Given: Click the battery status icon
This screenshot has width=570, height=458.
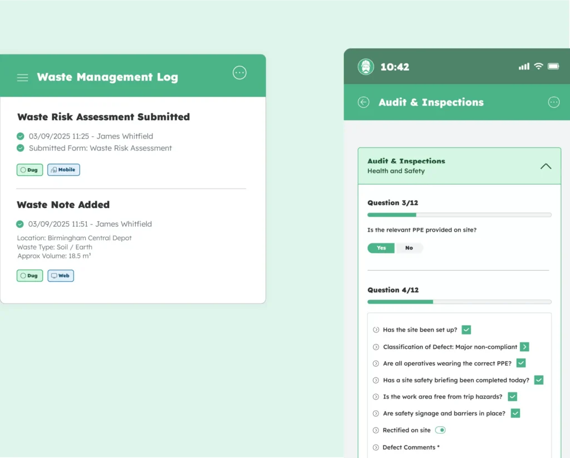Looking at the screenshot, I should pos(554,66).
